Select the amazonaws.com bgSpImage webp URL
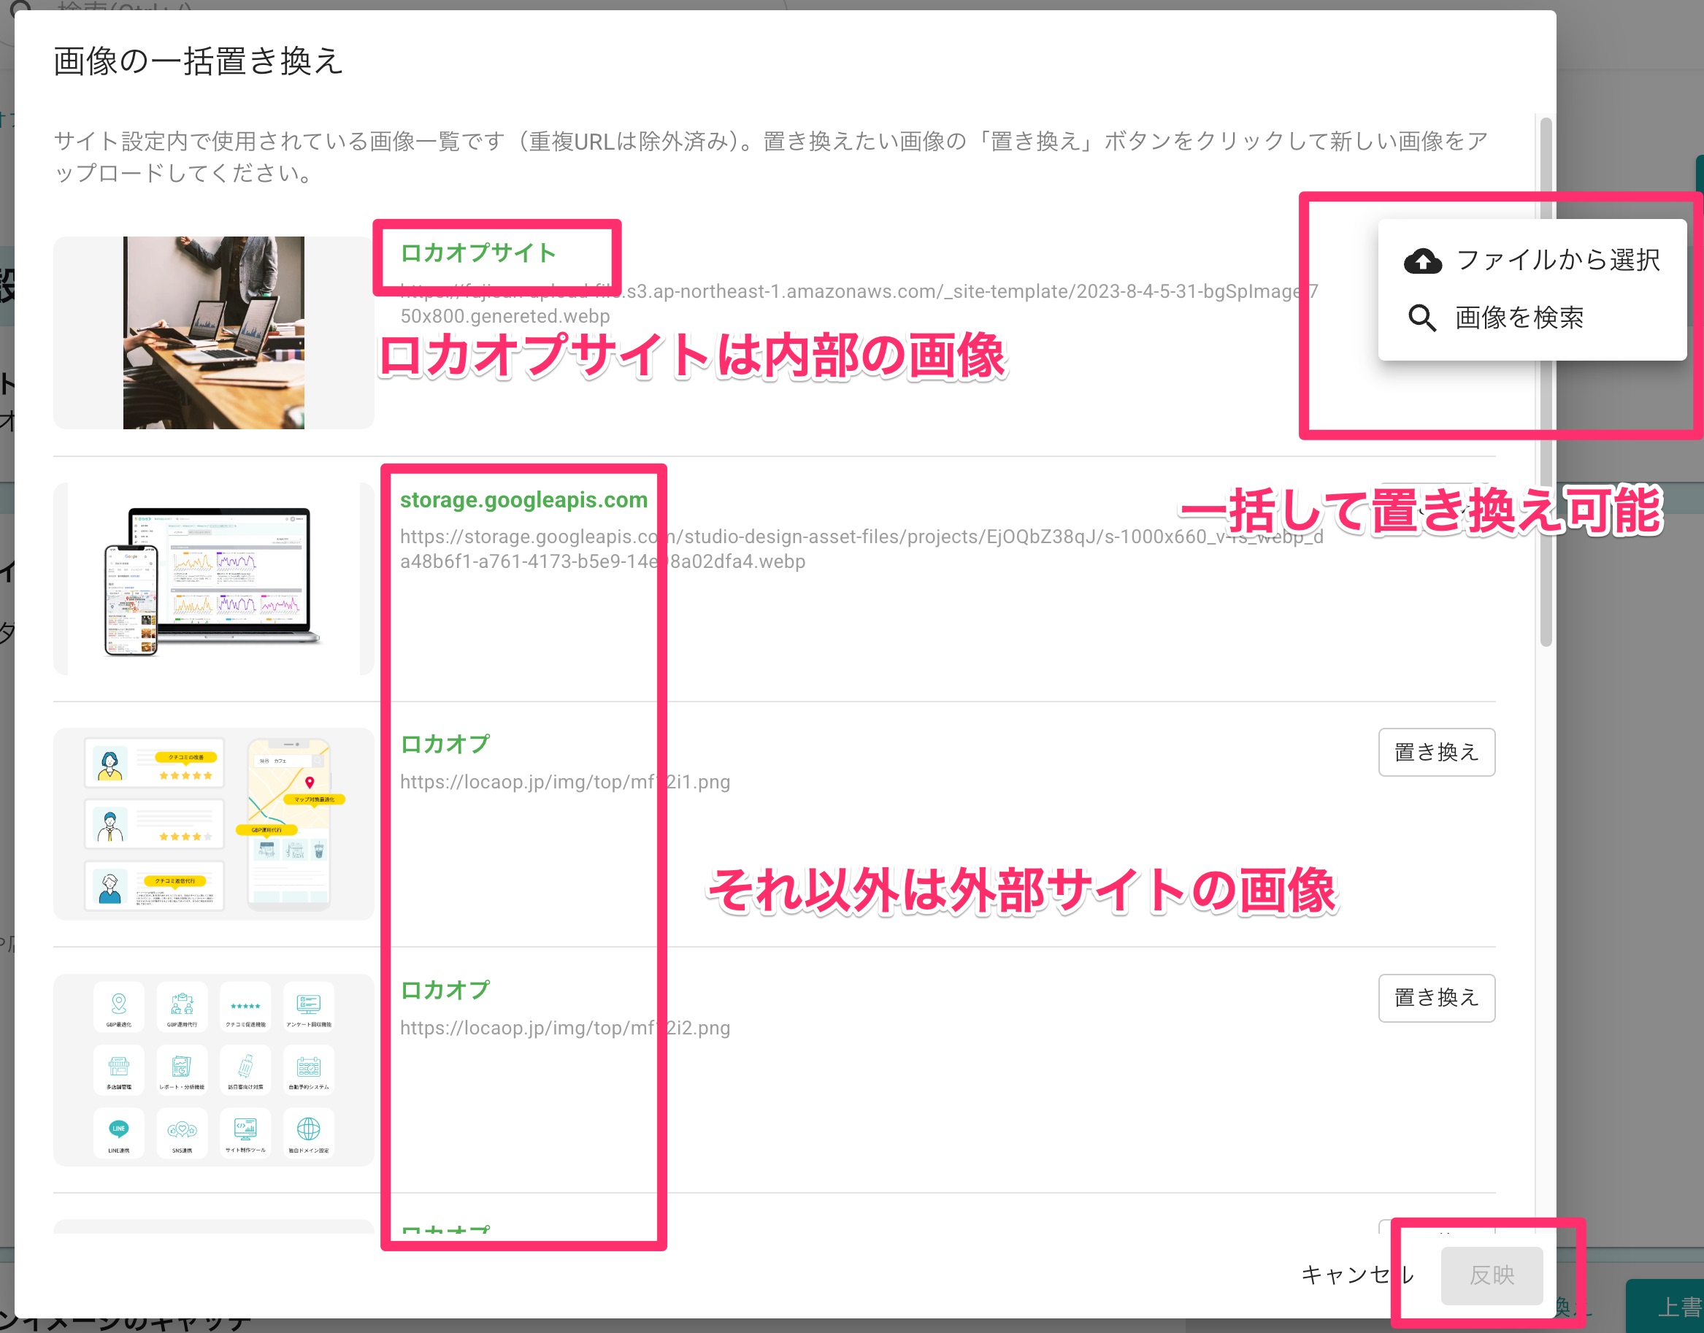The image size is (1704, 1333). tap(859, 304)
